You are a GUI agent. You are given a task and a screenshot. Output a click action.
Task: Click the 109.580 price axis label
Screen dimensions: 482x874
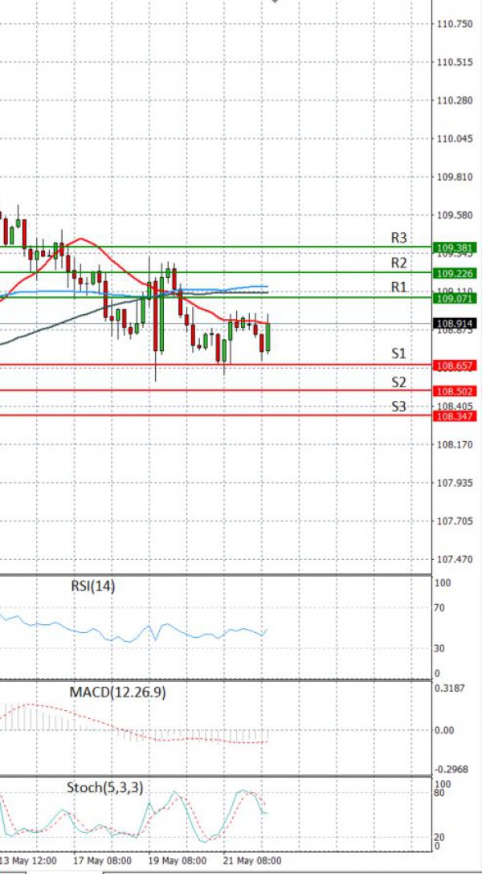[455, 215]
